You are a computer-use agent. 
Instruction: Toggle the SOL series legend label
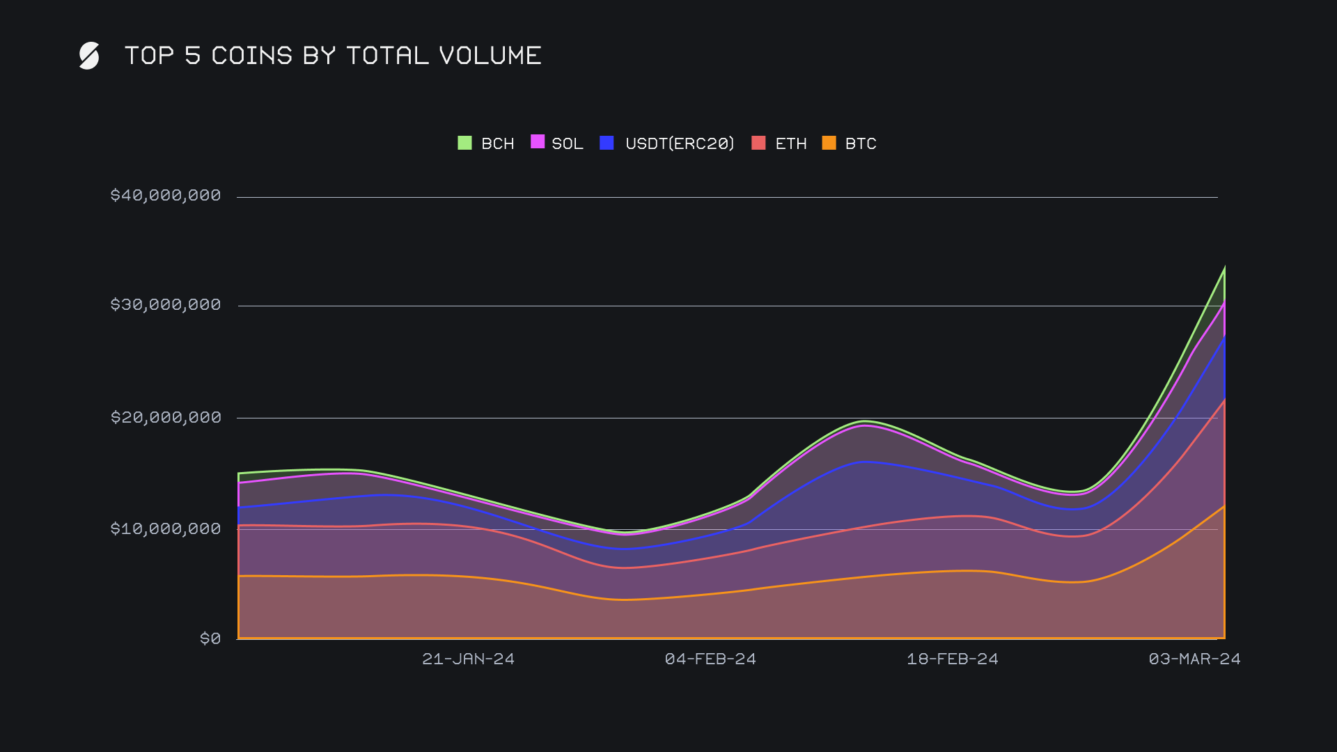[567, 143]
